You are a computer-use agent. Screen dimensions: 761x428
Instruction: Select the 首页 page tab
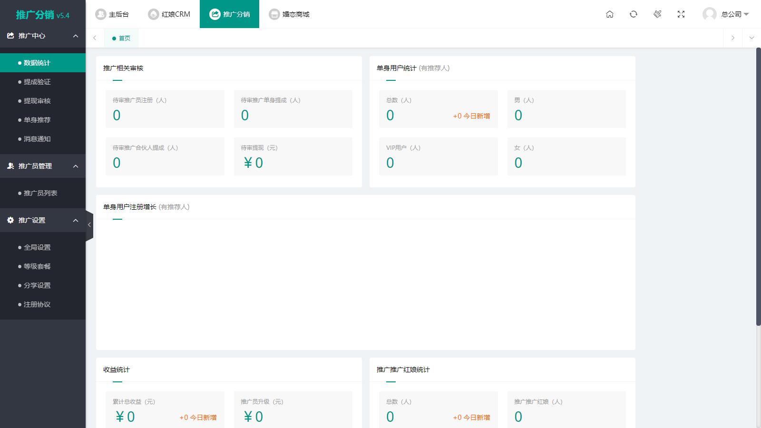(x=122, y=38)
